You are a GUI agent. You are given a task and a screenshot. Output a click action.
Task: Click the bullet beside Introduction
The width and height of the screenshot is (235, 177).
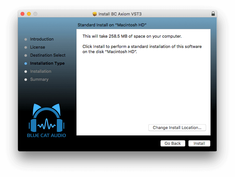(x=26, y=39)
